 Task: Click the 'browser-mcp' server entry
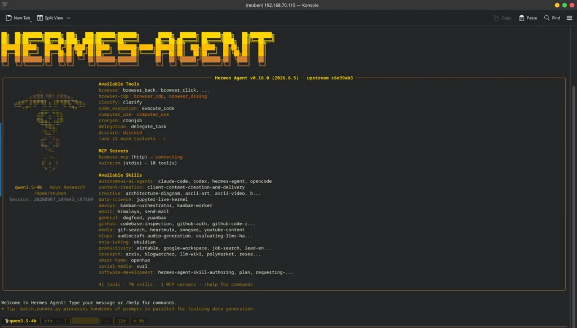113,157
